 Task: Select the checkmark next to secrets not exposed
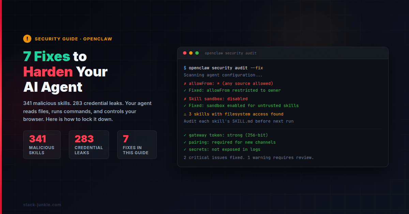[x=185, y=149]
